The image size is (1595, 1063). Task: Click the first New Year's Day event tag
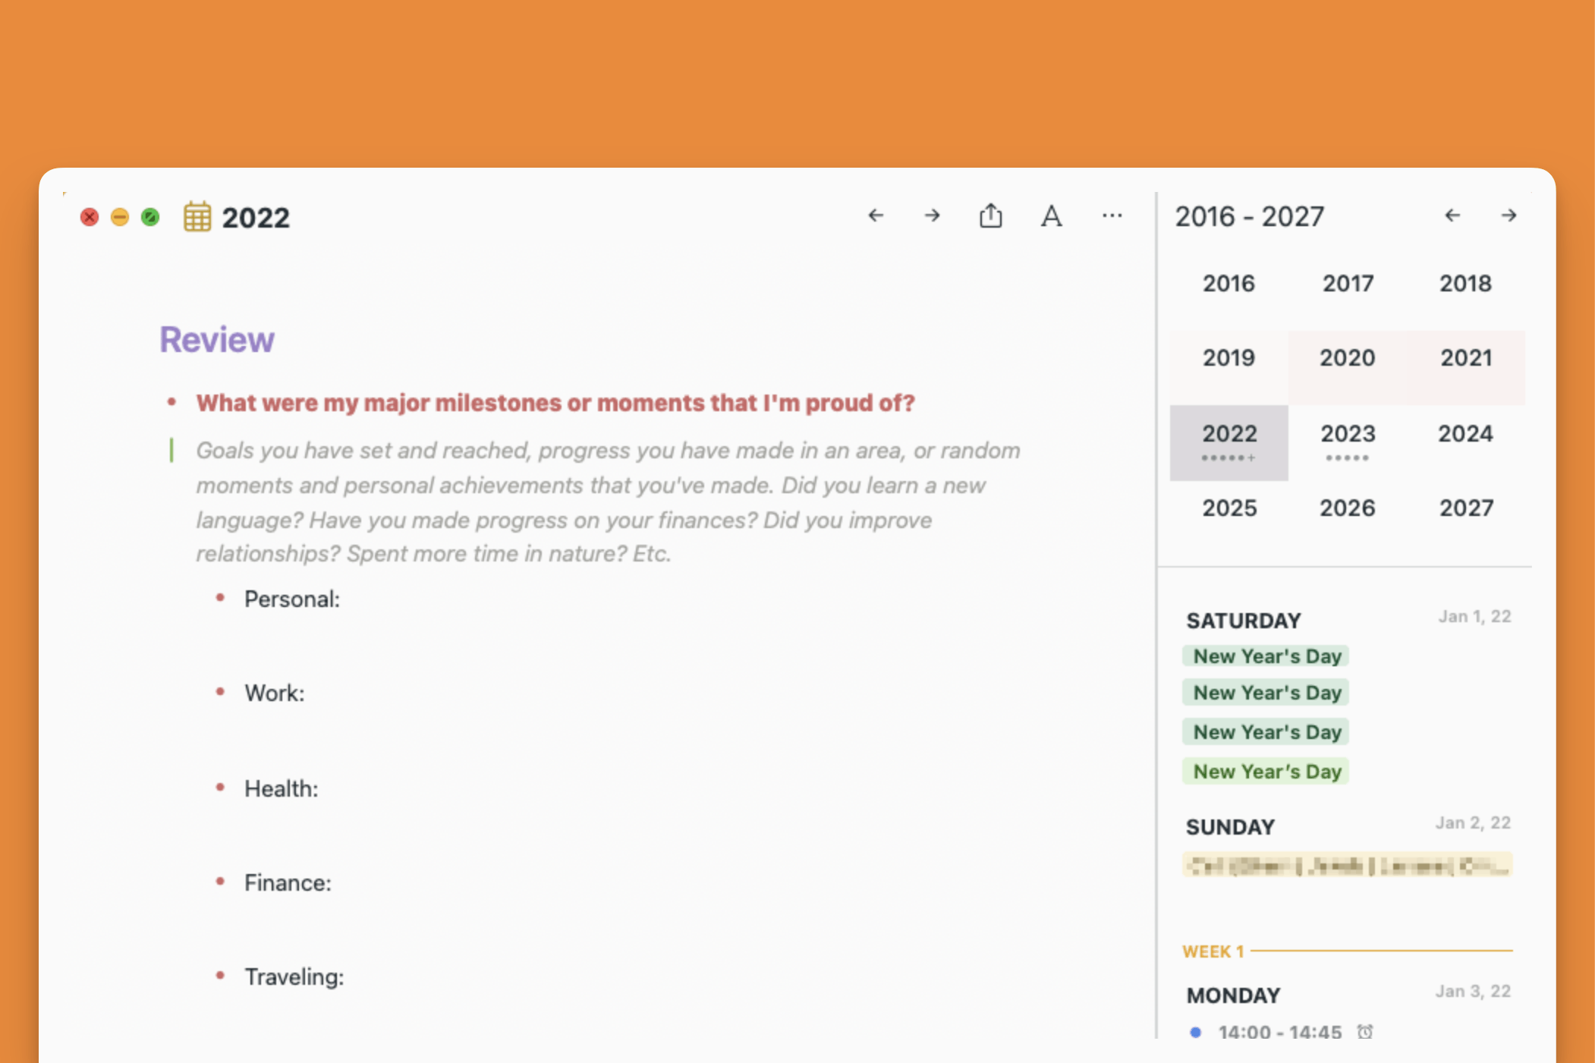click(x=1266, y=656)
